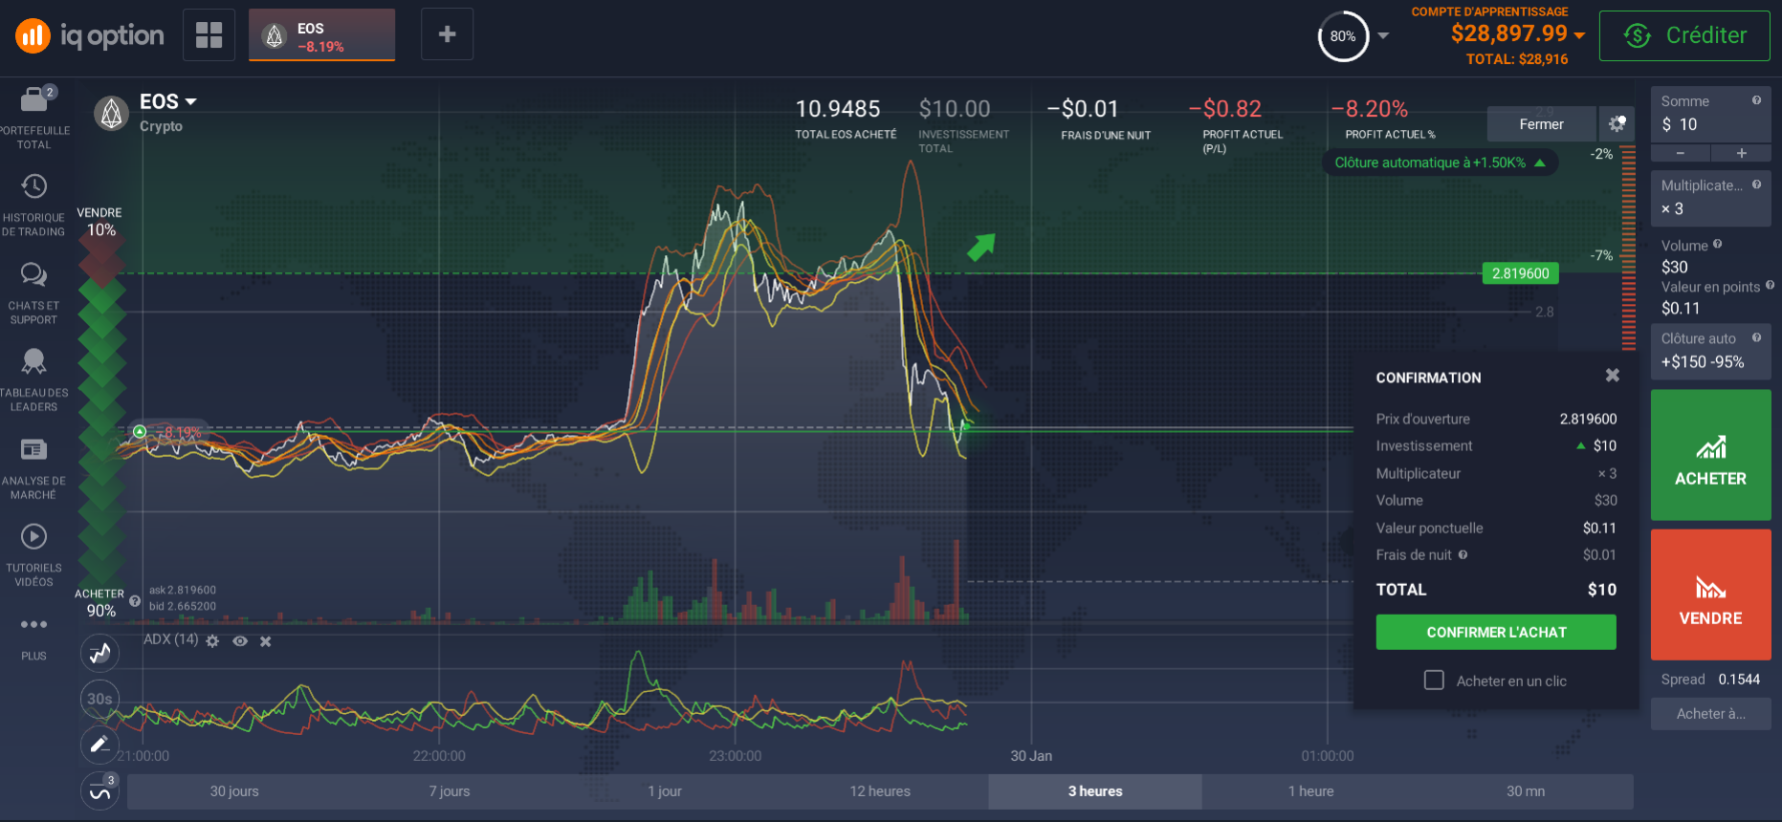This screenshot has height=822, width=1782.
Task: Open the 30s candle interval selector
Action: click(x=100, y=699)
